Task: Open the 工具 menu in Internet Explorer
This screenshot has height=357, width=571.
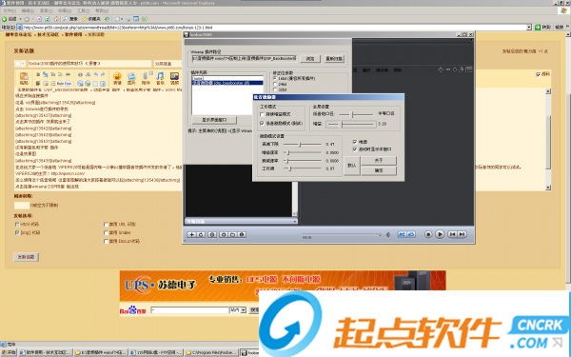Action: point(83,10)
